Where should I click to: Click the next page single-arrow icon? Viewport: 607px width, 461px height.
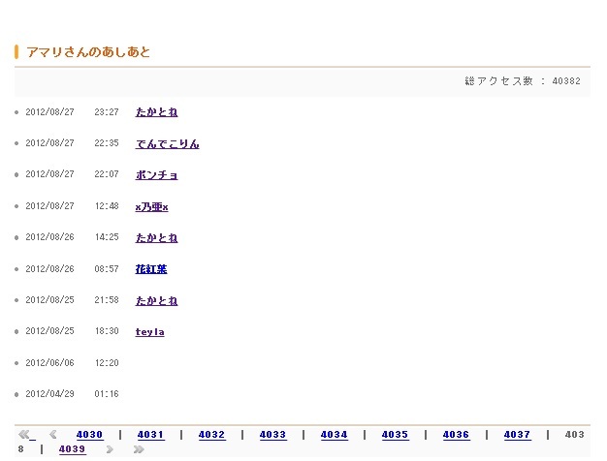click(x=110, y=449)
